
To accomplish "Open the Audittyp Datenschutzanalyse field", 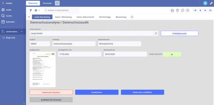I will (x=74, y=44).
